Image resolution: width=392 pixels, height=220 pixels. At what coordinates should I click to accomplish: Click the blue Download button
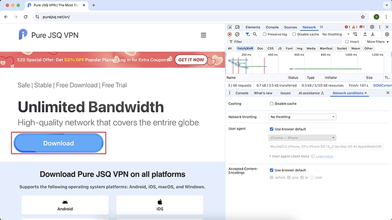58,143
